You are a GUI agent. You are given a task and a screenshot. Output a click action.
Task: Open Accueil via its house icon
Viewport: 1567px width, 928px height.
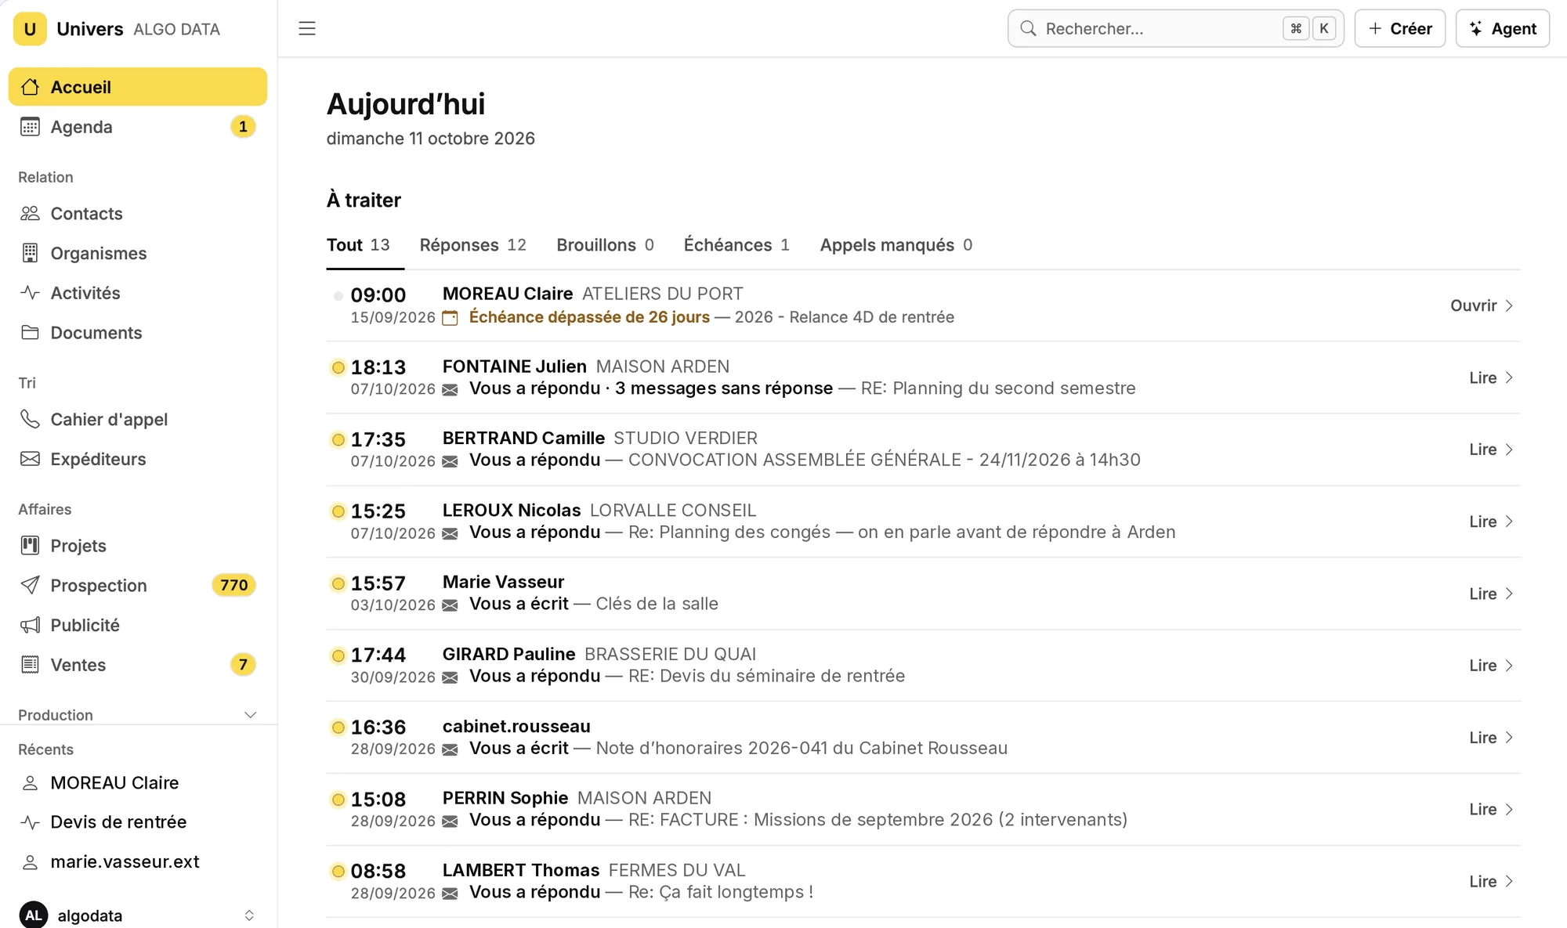[31, 87]
